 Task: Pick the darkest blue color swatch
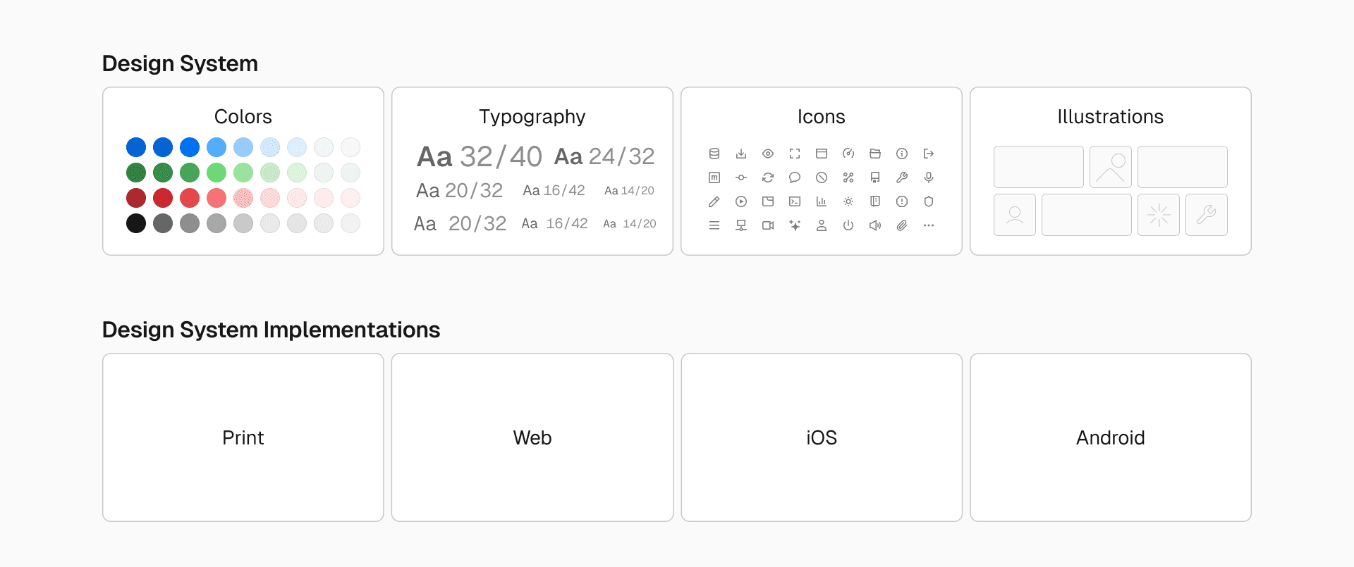pyautogui.click(x=136, y=147)
